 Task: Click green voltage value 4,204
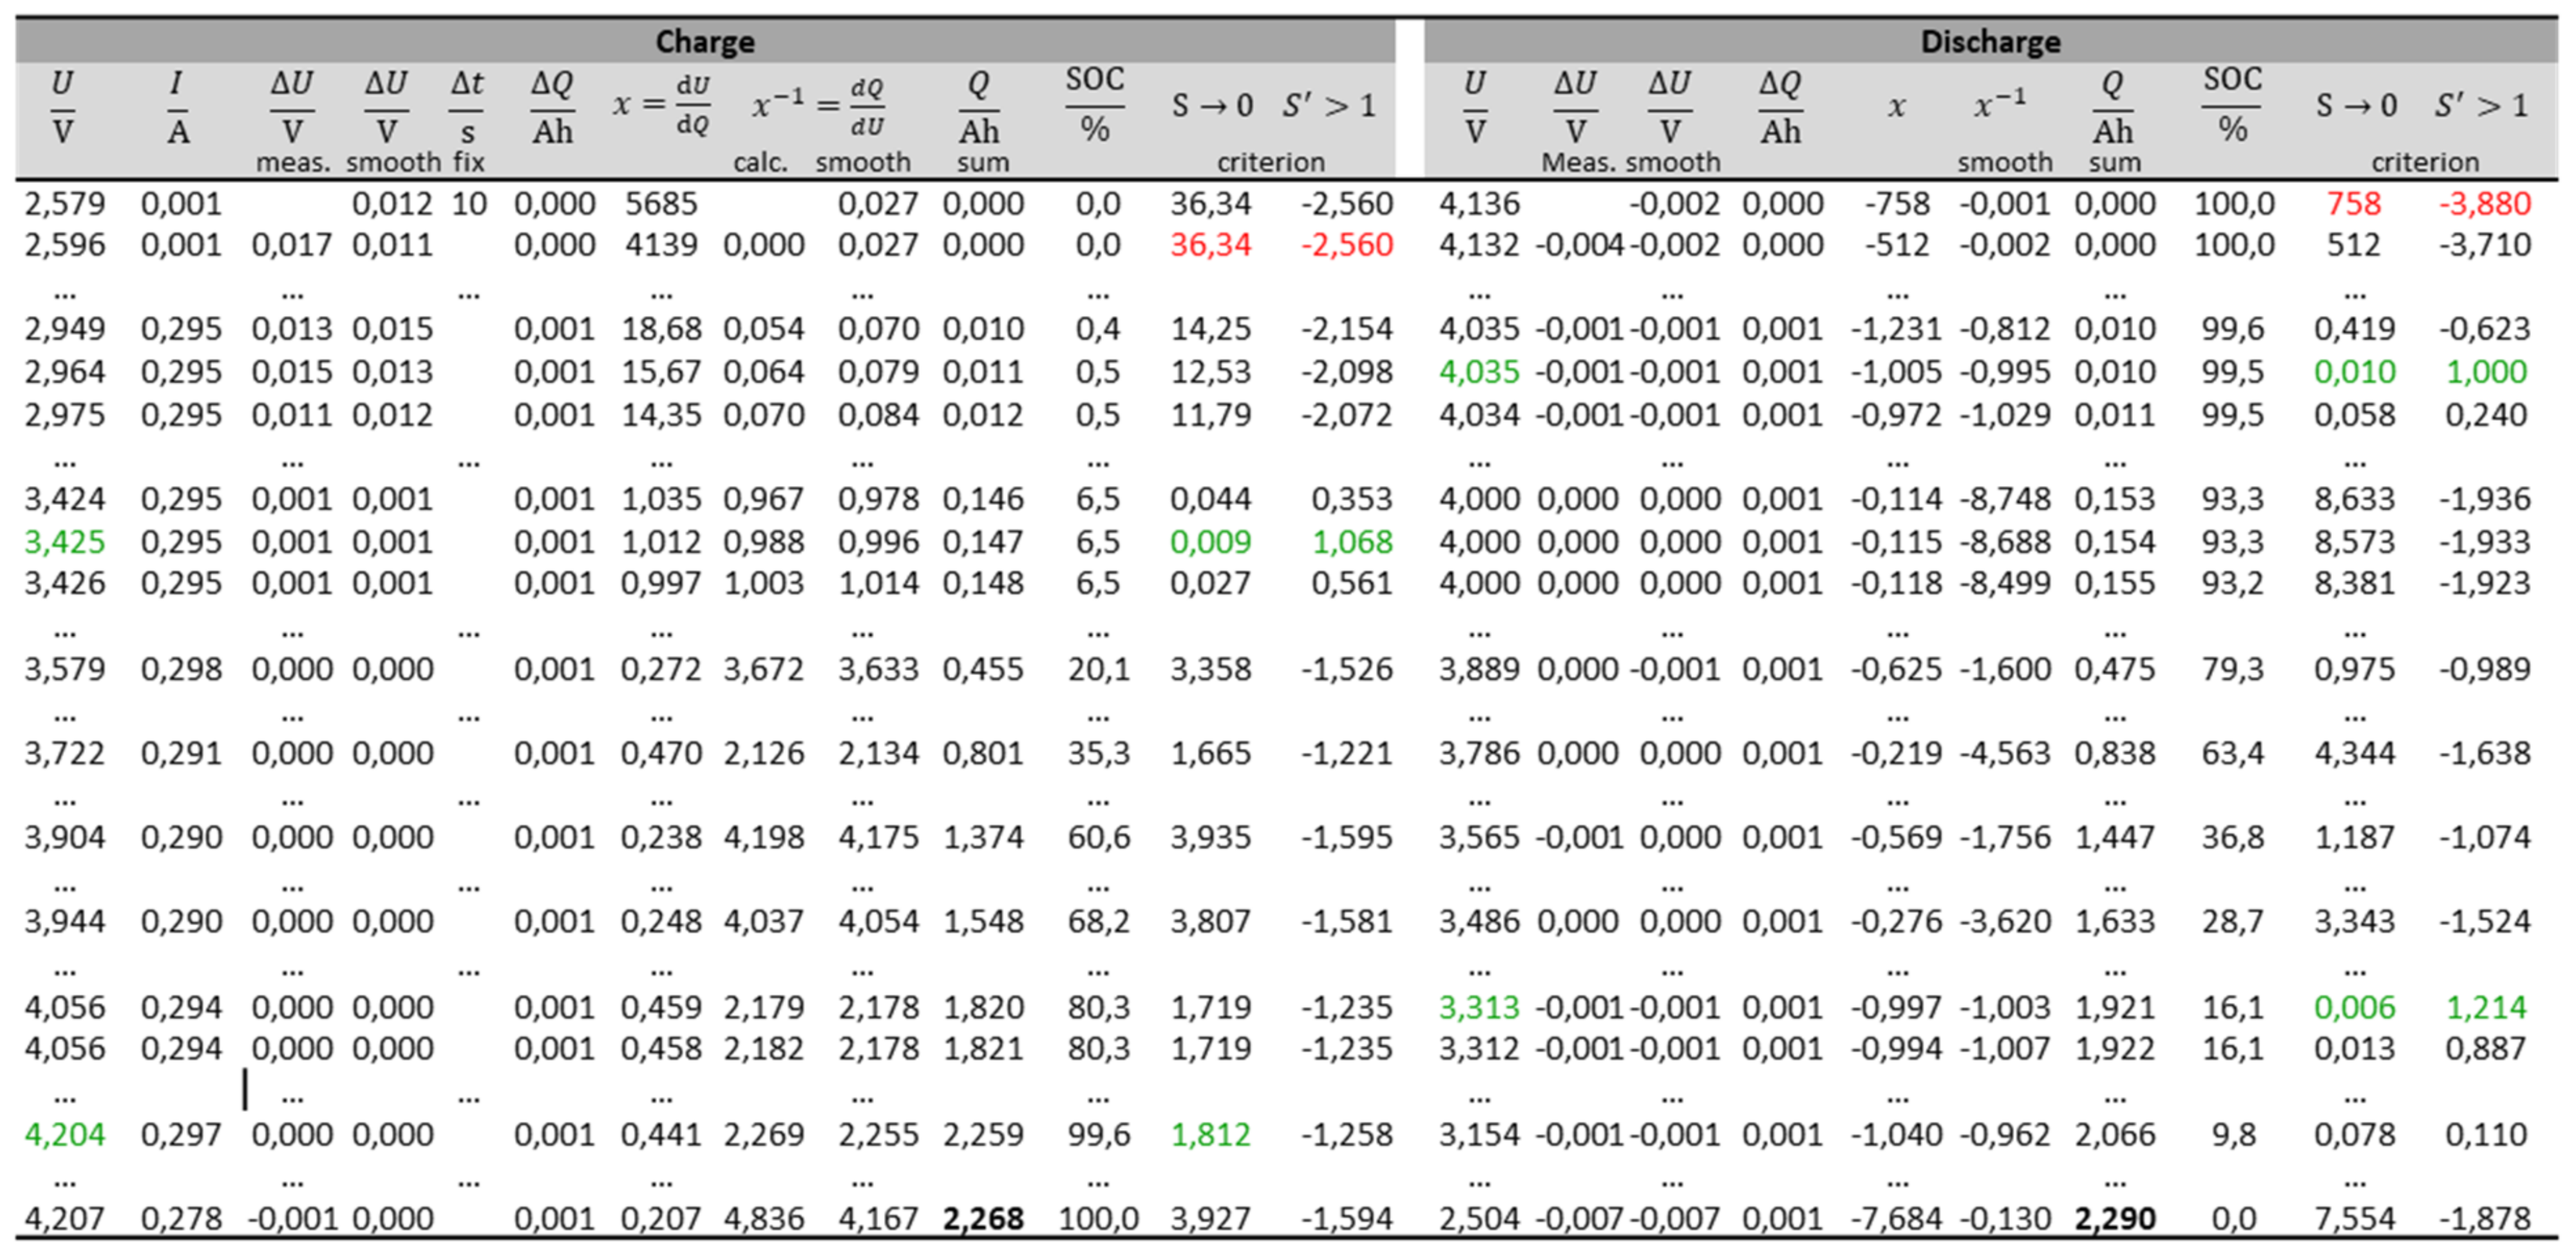[x=64, y=1134]
